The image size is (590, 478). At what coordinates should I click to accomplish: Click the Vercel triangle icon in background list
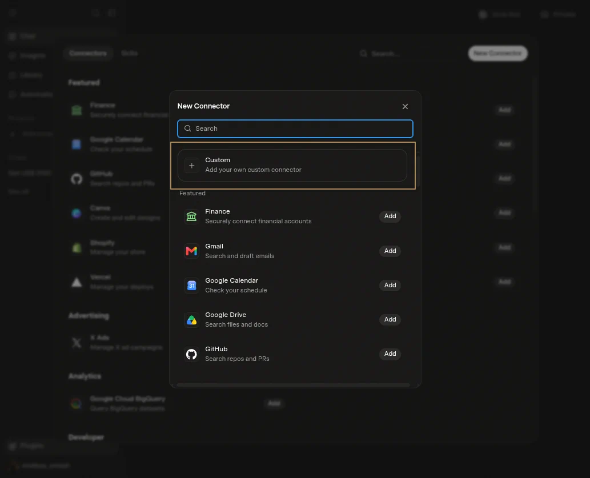(x=77, y=282)
